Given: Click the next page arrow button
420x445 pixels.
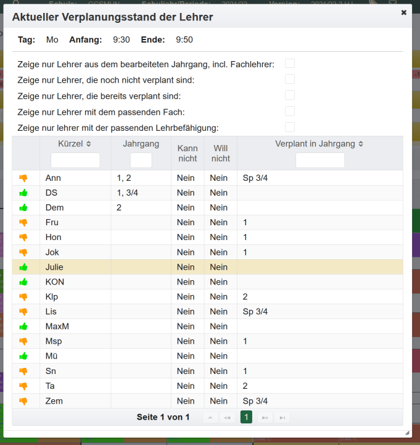Looking at the screenshot, I should click(x=265, y=418).
